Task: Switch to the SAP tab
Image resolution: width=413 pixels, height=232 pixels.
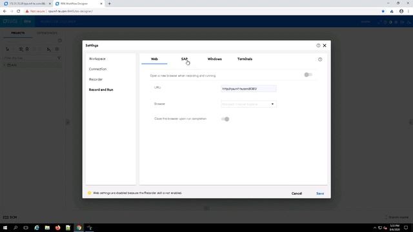Action: [x=184, y=59]
